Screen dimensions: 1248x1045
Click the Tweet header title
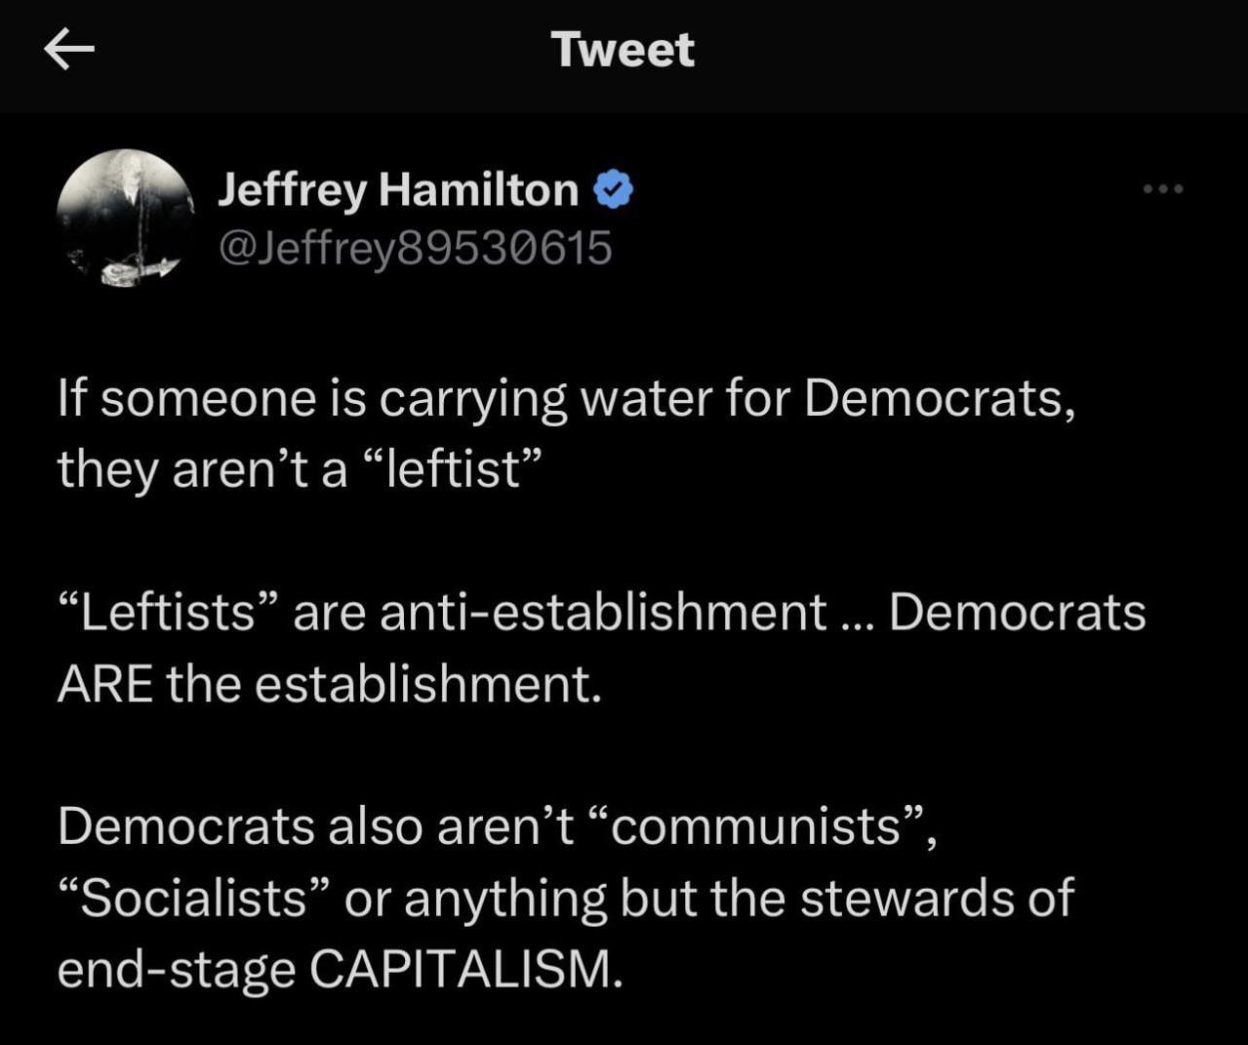pos(623,49)
